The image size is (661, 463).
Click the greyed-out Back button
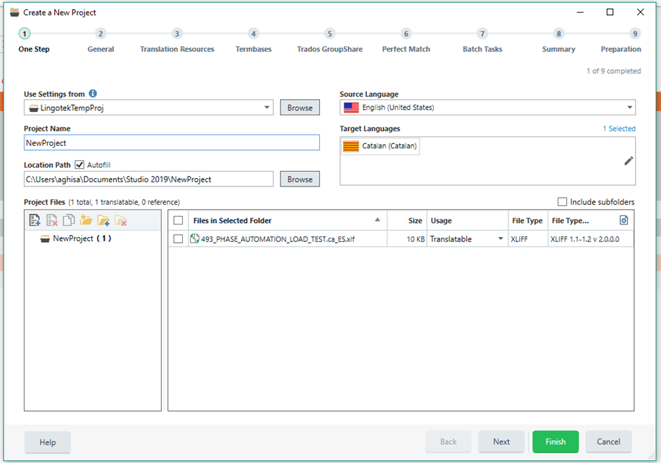click(x=448, y=441)
